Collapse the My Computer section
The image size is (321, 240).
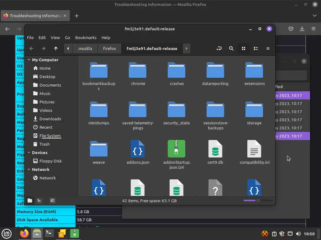[29, 60]
